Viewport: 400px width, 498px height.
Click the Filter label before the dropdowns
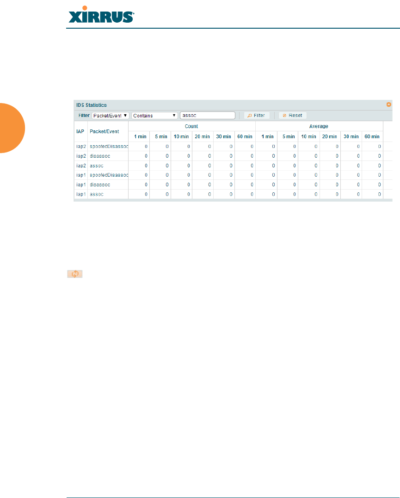(84, 116)
